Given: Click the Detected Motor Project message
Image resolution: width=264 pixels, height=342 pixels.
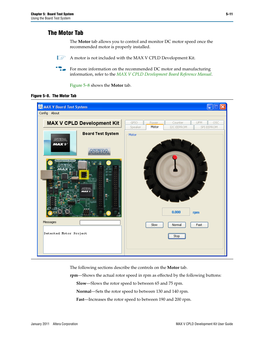Looking at the screenshot, I should tap(65, 233).
